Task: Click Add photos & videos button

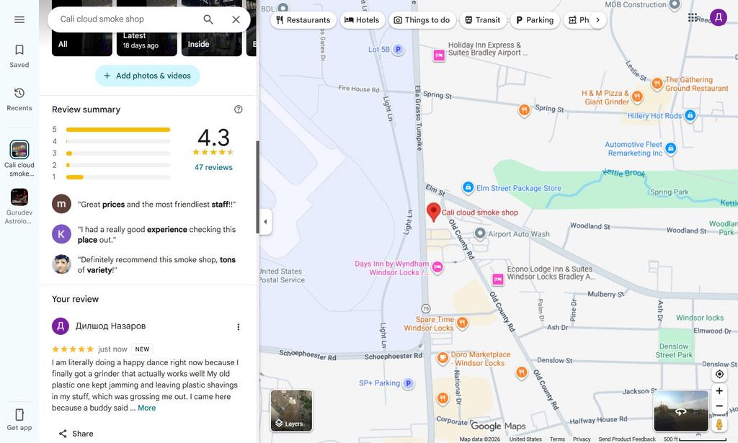Action: point(147,76)
